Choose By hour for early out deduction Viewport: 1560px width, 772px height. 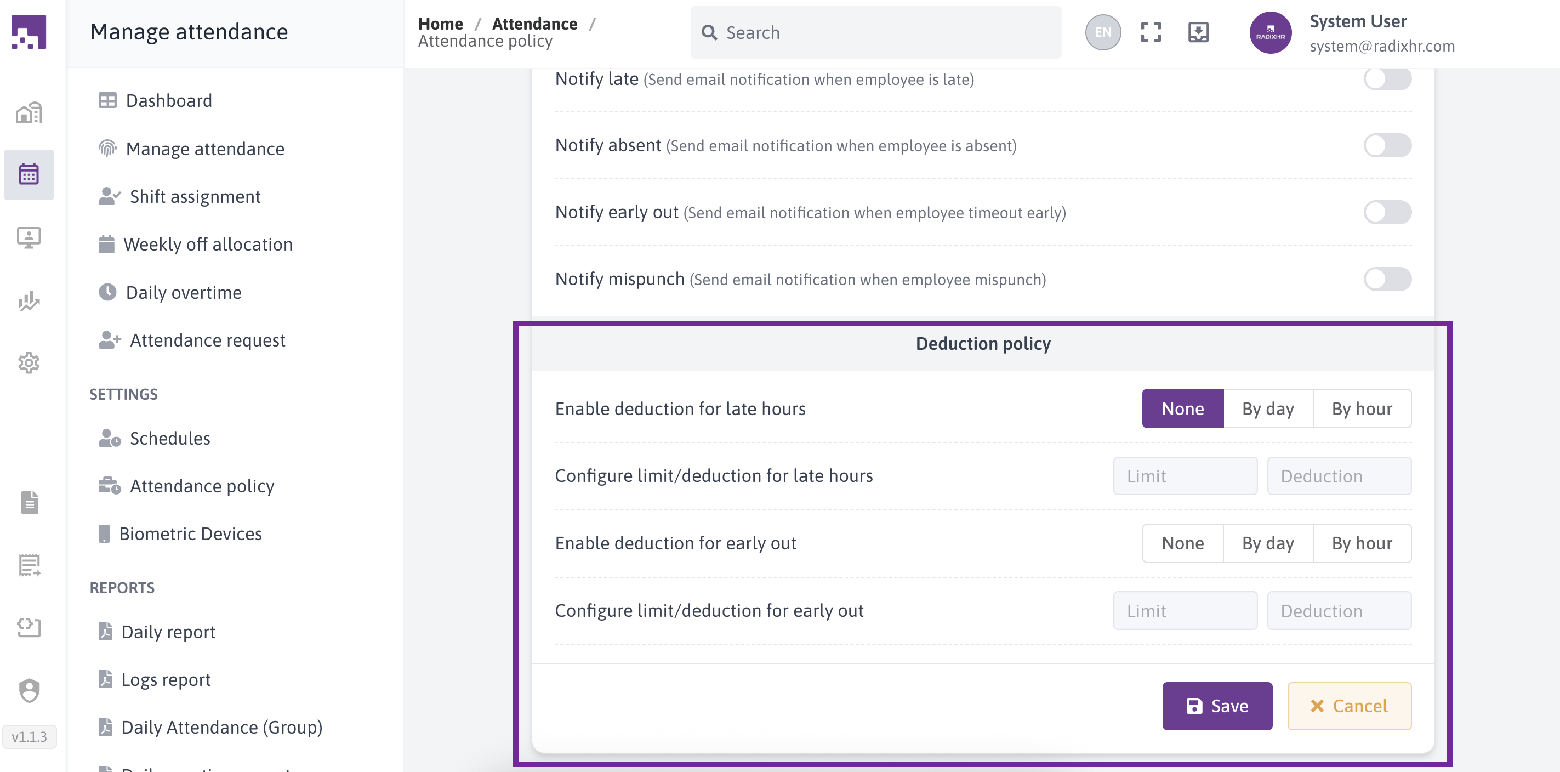[1362, 543]
